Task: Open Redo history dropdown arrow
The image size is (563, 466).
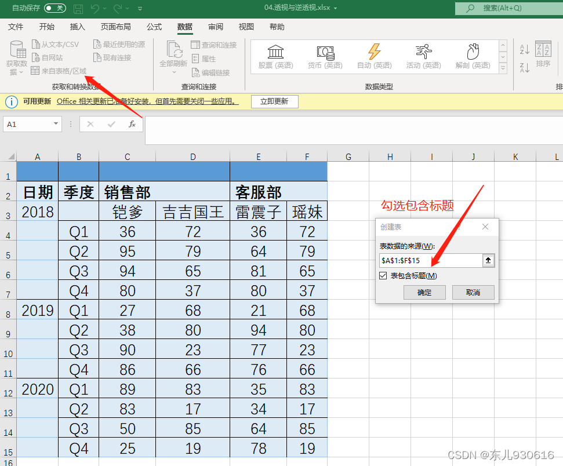Action: [128, 8]
